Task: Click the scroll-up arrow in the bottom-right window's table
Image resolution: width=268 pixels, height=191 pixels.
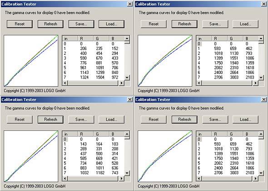Action: point(261,134)
